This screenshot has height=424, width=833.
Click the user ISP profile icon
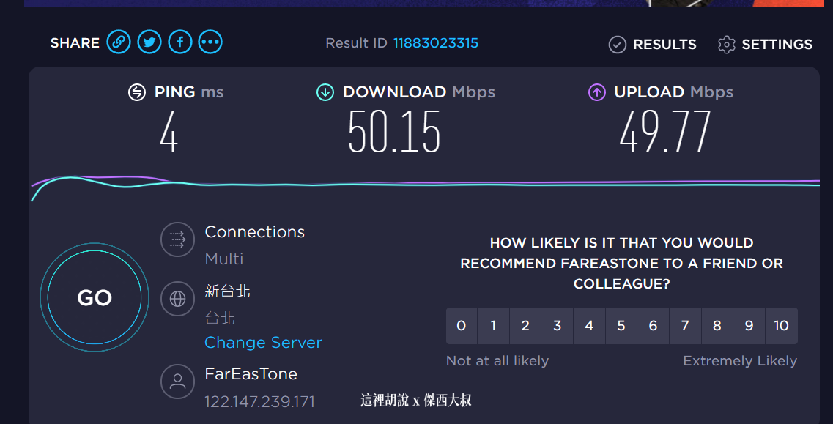(x=177, y=382)
